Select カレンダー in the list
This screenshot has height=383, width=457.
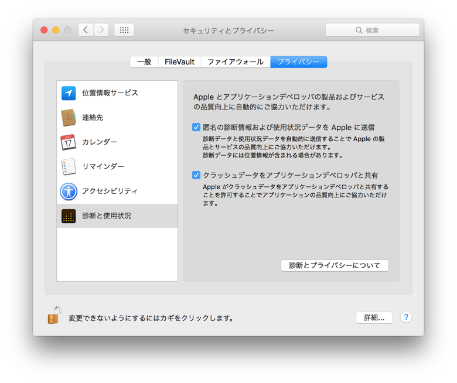[117, 142]
